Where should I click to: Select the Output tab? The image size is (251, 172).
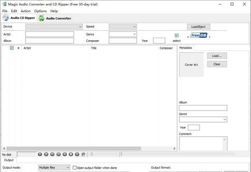pyautogui.click(x=9, y=160)
